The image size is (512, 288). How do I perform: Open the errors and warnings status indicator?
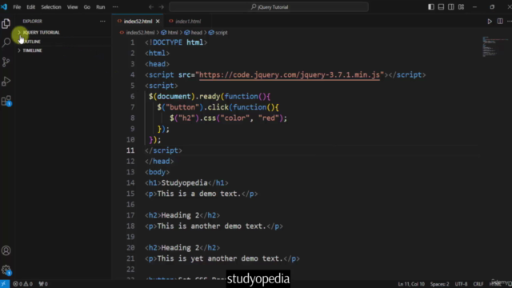pyautogui.click(x=22, y=284)
